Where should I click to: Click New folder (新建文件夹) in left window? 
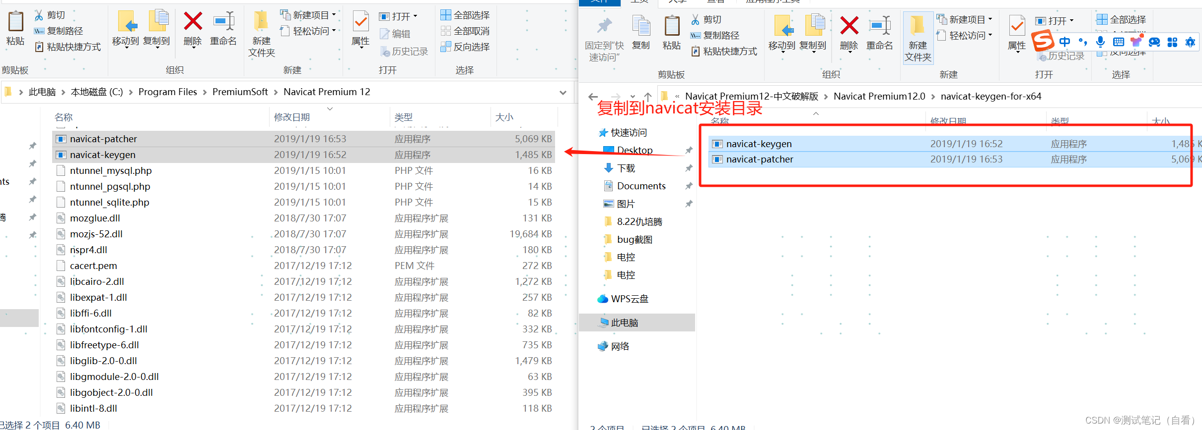261,35
